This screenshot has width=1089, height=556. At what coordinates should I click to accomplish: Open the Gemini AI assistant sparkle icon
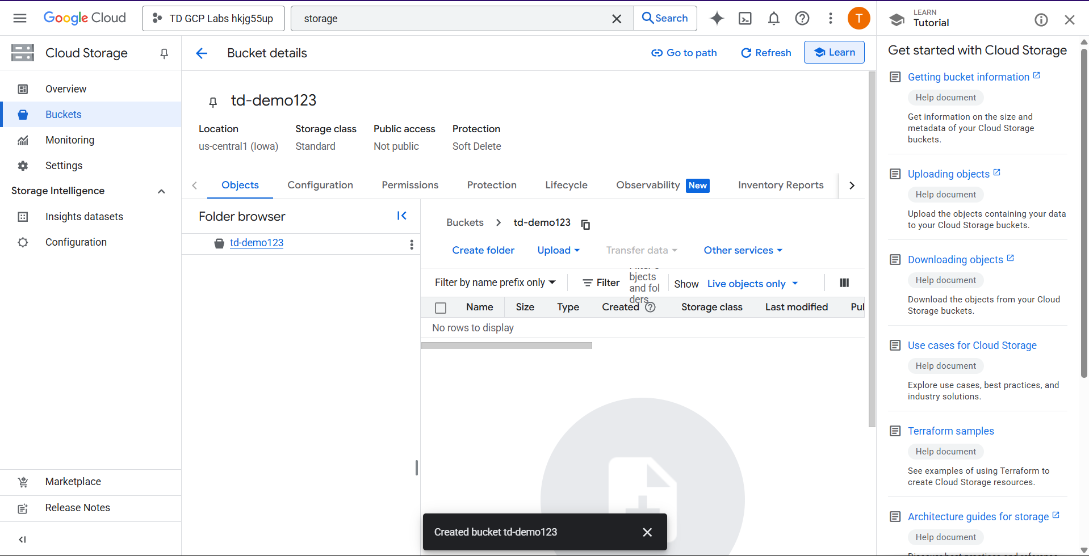tap(717, 19)
